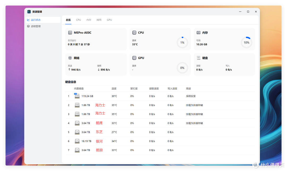Click the 34°C temperature in row 6
The image size is (287, 171).
(114, 141)
